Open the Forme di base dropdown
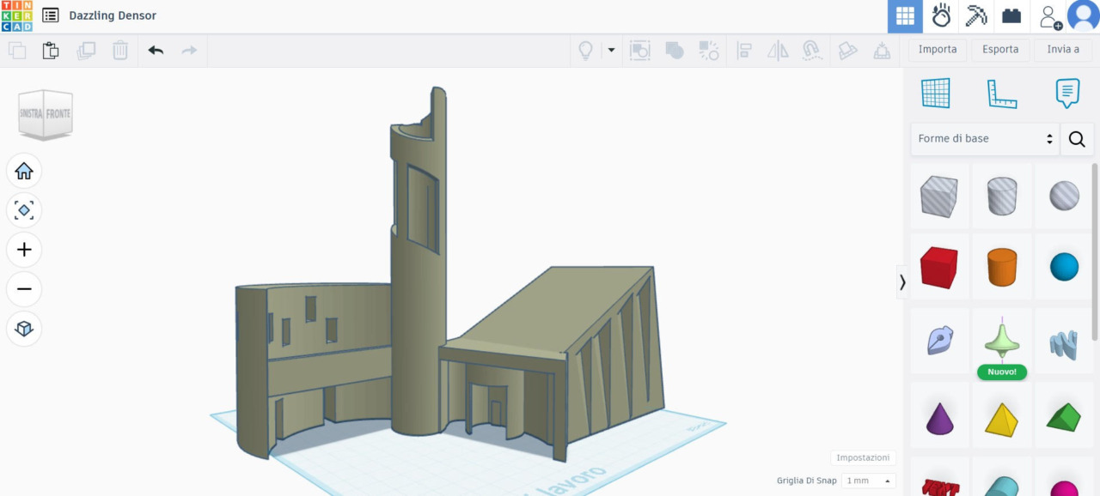Image resolution: width=1100 pixels, height=496 pixels. tap(985, 138)
